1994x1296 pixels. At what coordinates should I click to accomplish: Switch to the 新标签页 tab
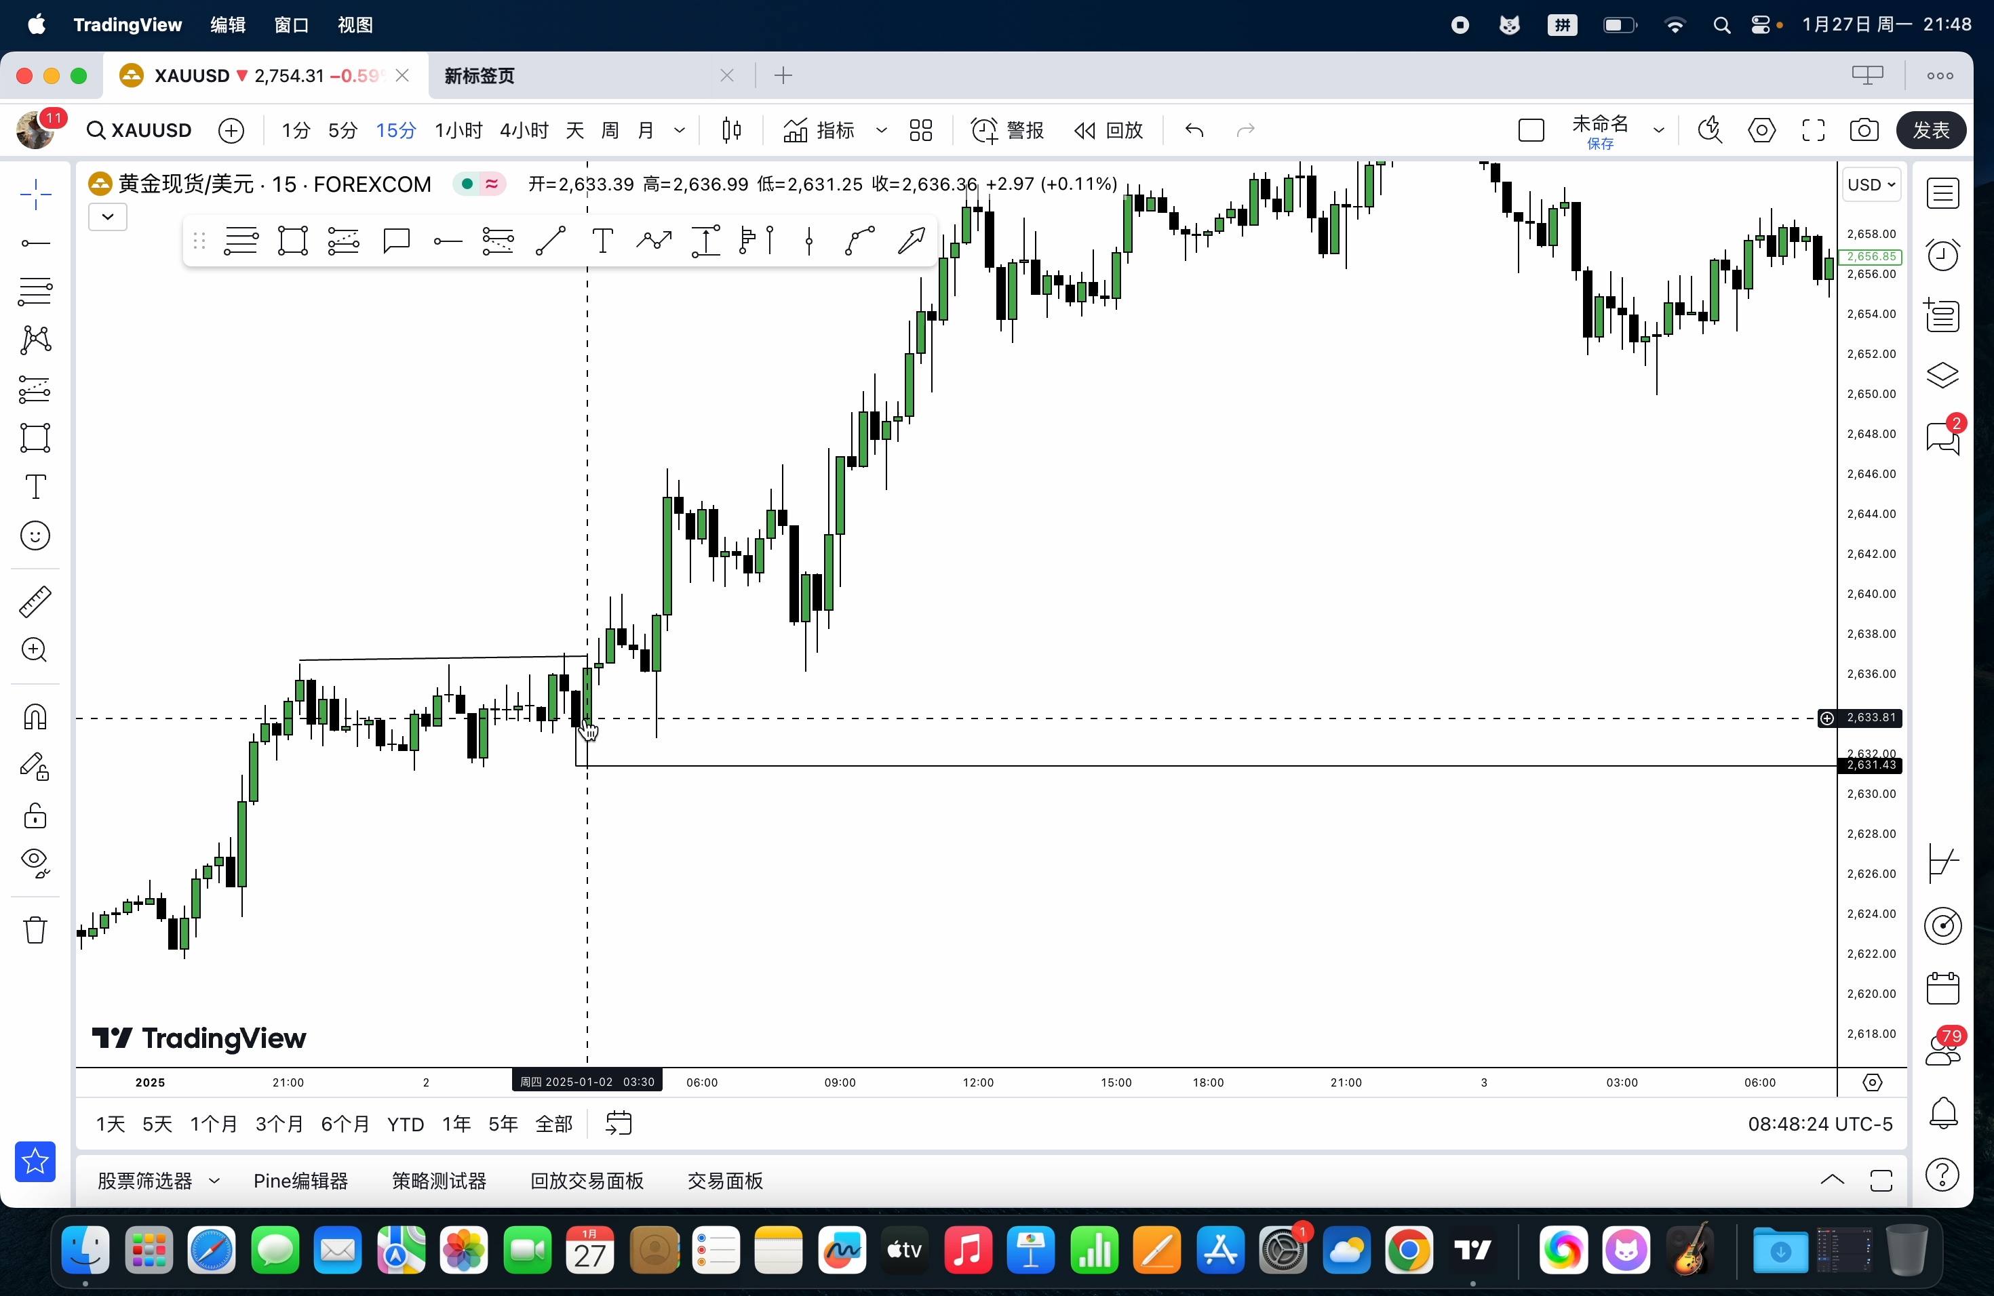click(x=480, y=75)
